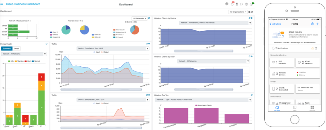Toggle the Info legend in Device Health
This screenshot has height=130, width=326.
pos(11,61)
